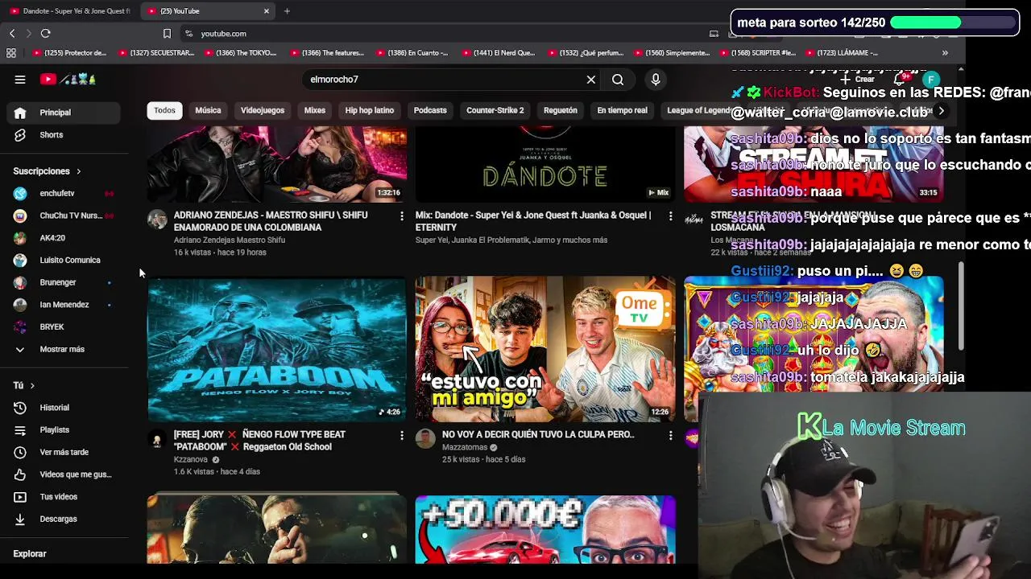1031x579 pixels.
Task: Select the Hip hop latino chip
Action: pyautogui.click(x=370, y=110)
